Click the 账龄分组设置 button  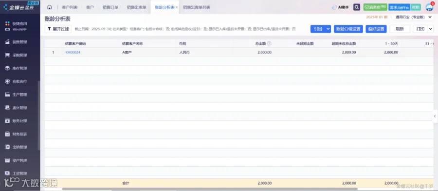[x=348, y=29]
